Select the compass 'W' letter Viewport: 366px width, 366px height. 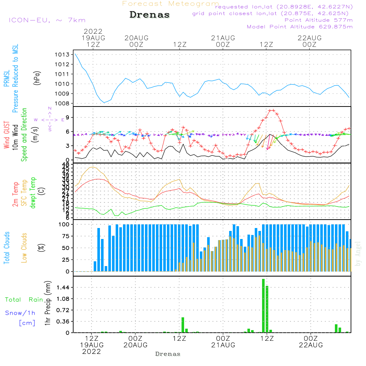[x=36, y=120]
